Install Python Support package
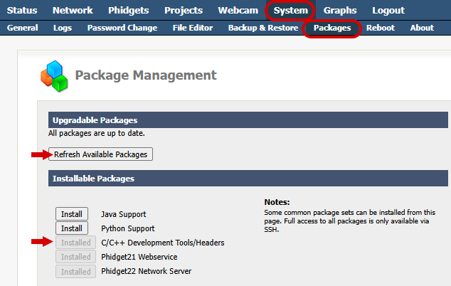Viewport: 451px width, 286px height. 72,228
